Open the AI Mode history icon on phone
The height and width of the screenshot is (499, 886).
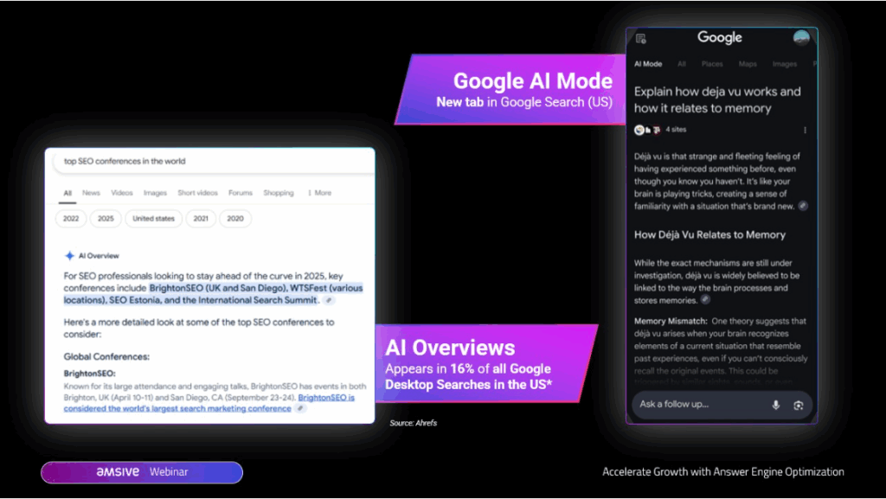pyautogui.click(x=641, y=39)
